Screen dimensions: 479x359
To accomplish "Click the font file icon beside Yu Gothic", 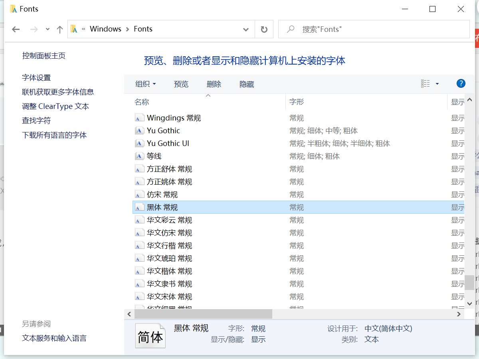I will [139, 130].
